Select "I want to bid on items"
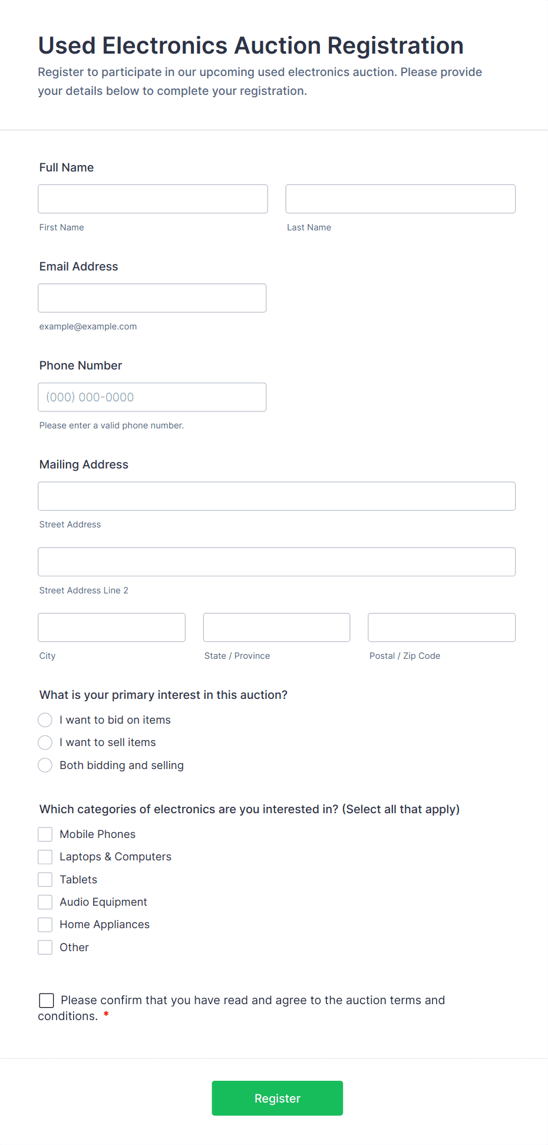The height and width of the screenshot is (1145, 548). 45,720
